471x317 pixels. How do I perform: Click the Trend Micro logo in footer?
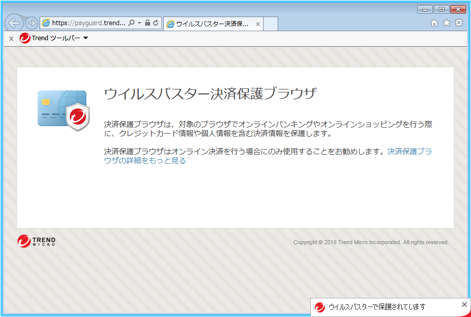point(37,242)
